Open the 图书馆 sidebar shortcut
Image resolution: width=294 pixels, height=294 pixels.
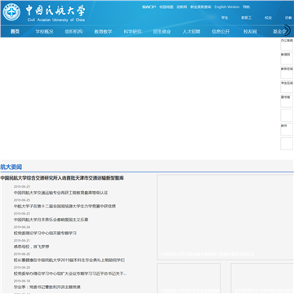(287, 100)
